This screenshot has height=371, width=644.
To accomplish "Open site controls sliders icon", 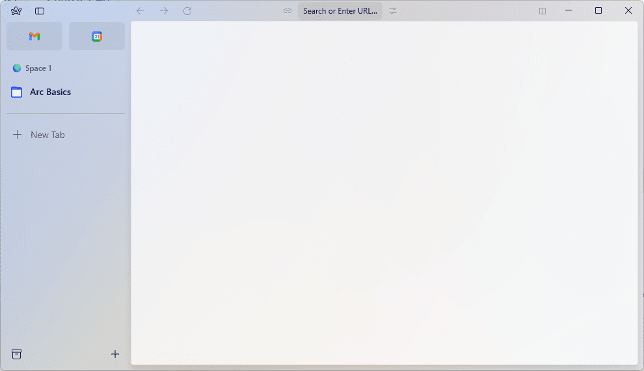I will 393,11.
